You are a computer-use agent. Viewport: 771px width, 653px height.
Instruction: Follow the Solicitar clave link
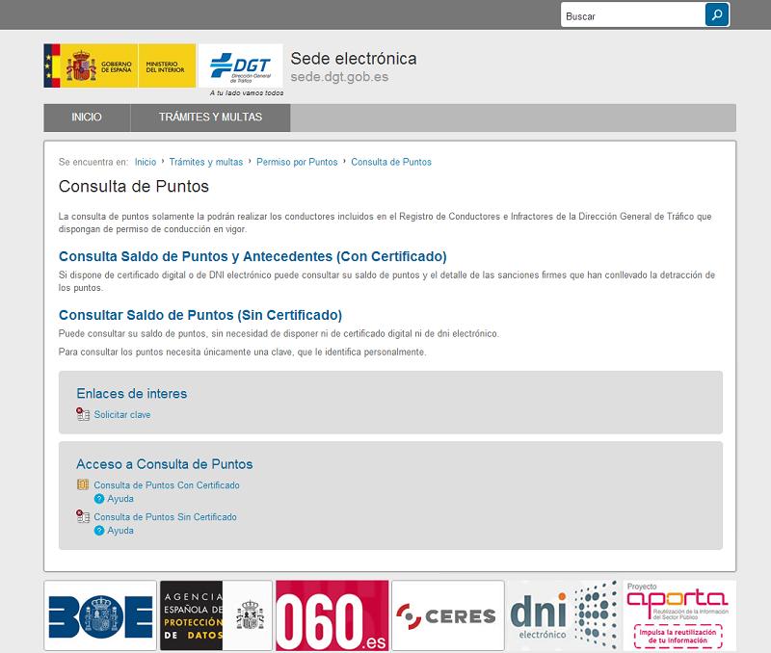(122, 414)
